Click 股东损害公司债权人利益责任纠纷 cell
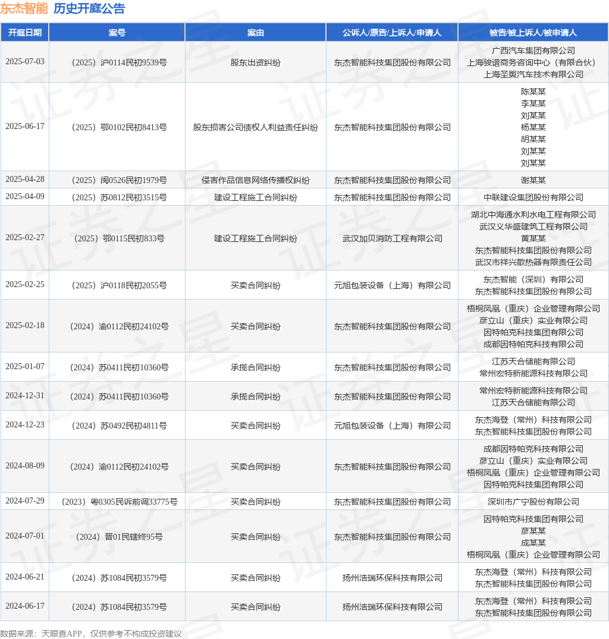This screenshot has height=639, width=609. (x=256, y=127)
